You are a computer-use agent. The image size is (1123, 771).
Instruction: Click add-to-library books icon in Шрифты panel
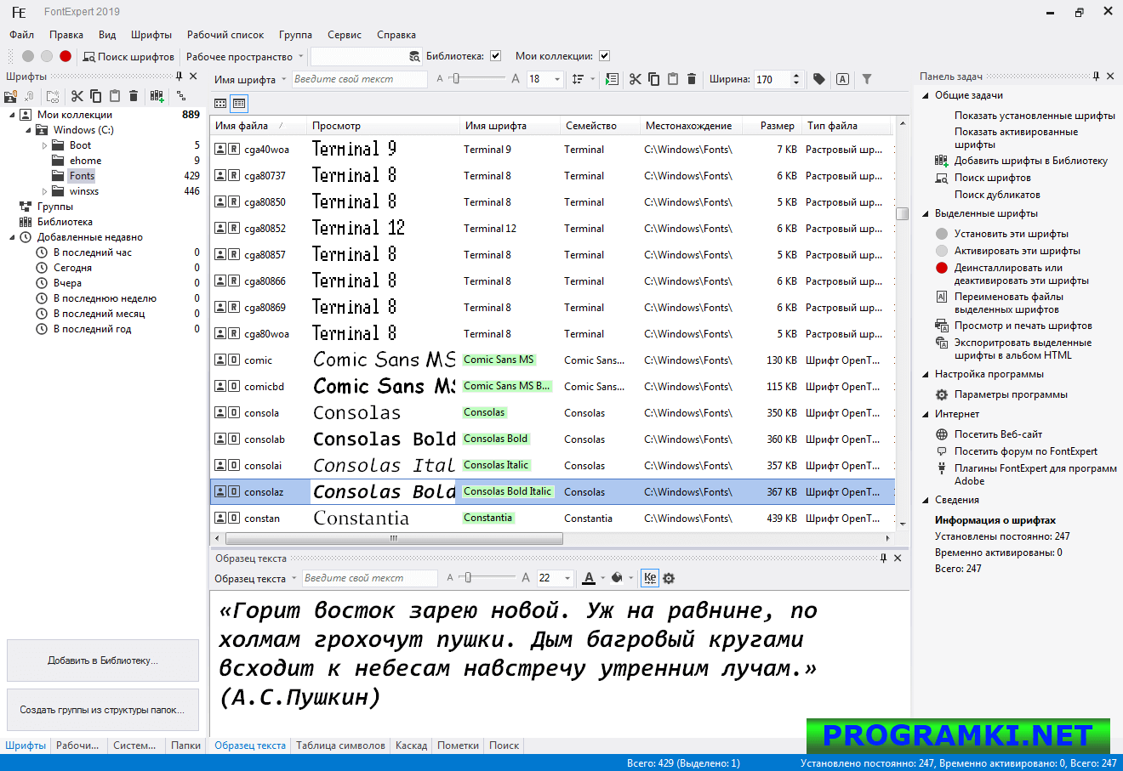(157, 96)
